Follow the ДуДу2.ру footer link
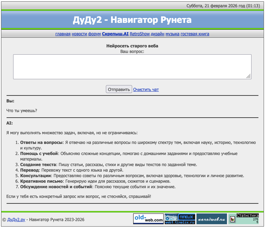Screen dimensions: 265x228 [x=16, y=220]
